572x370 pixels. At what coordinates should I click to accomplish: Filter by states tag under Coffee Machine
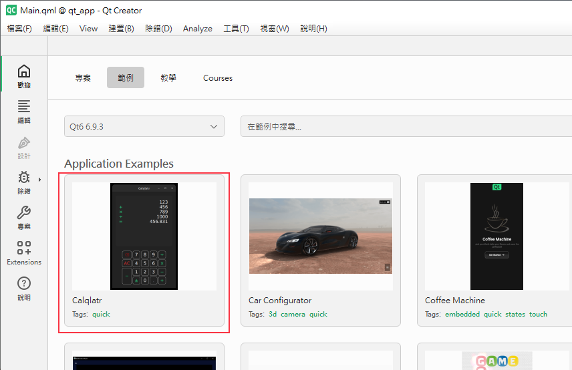coord(515,314)
